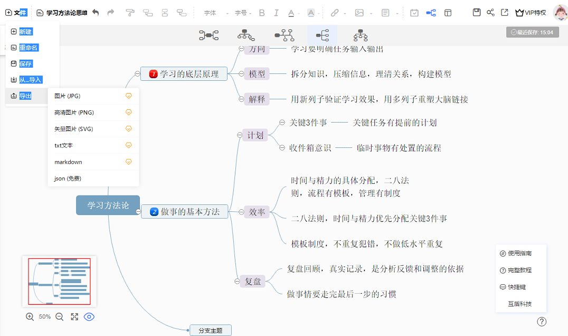Viewport: 568px width, 336px height.
Task: Open the 字号 font size dropdown
Action: pyautogui.click(x=242, y=12)
